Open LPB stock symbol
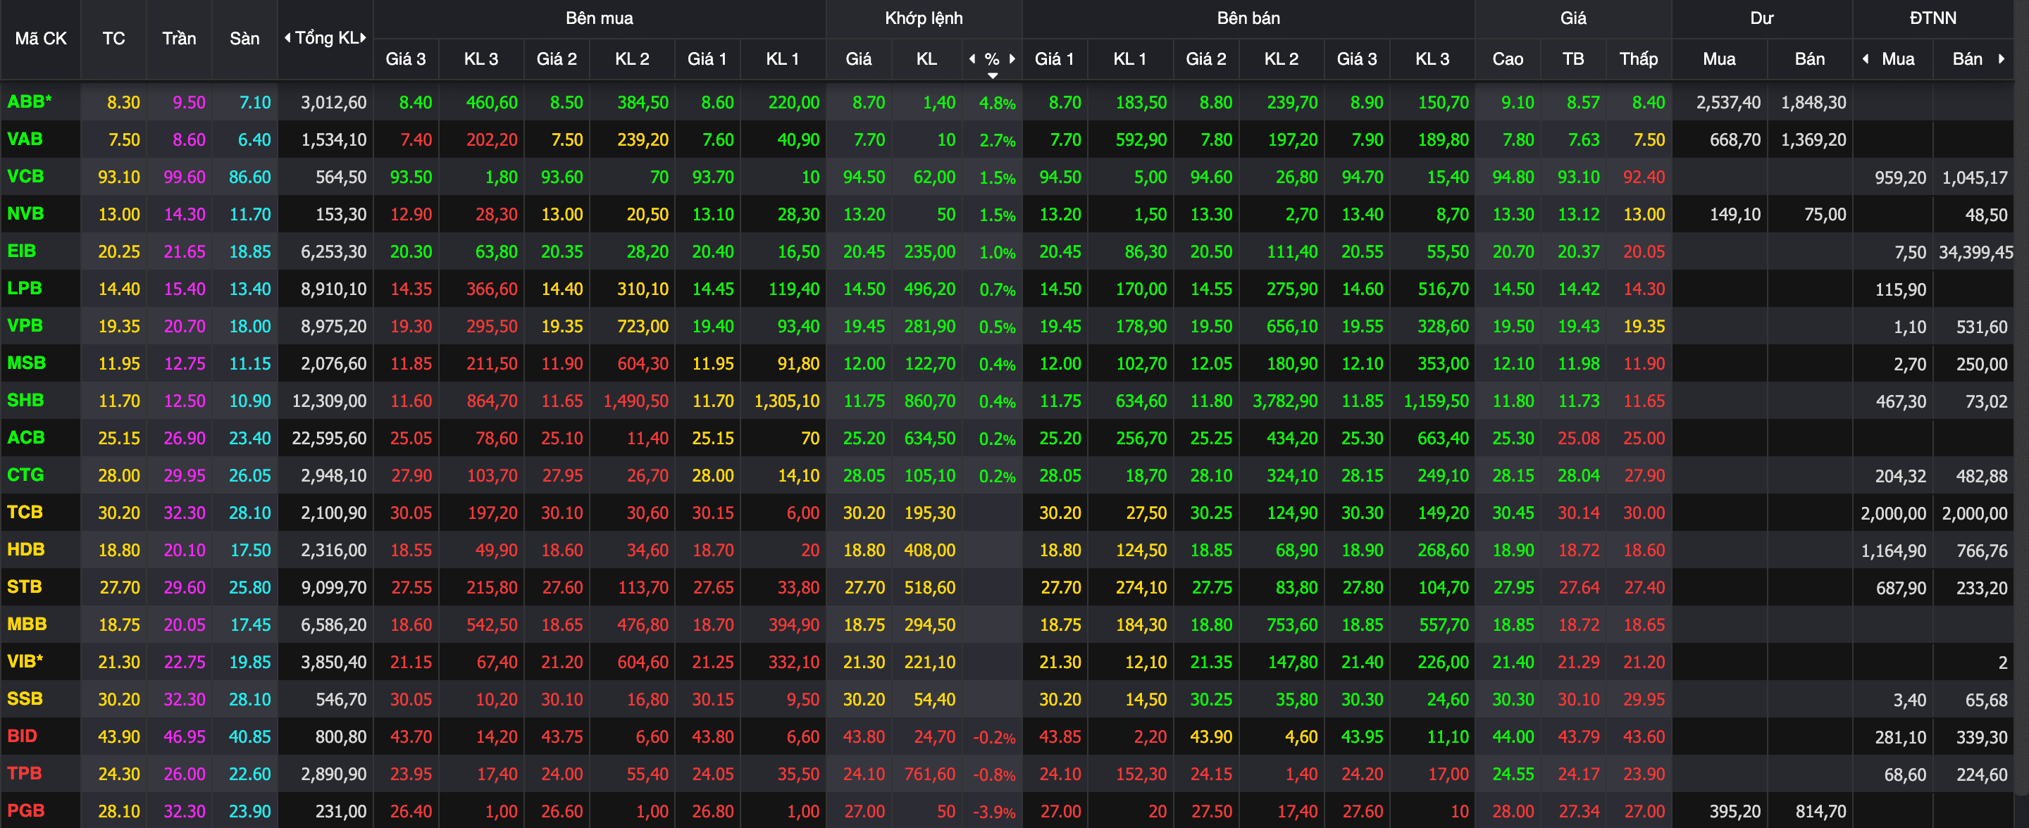 pyautogui.click(x=25, y=288)
